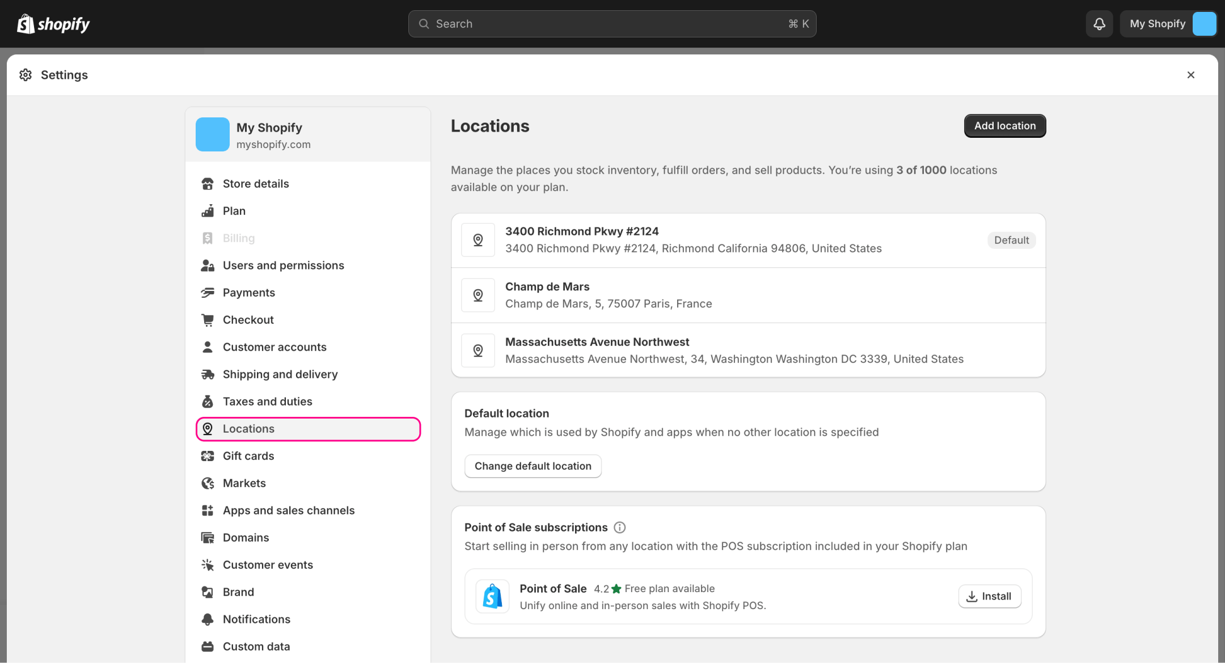Open the Payments settings page
1225x663 pixels.
tap(248, 293)
